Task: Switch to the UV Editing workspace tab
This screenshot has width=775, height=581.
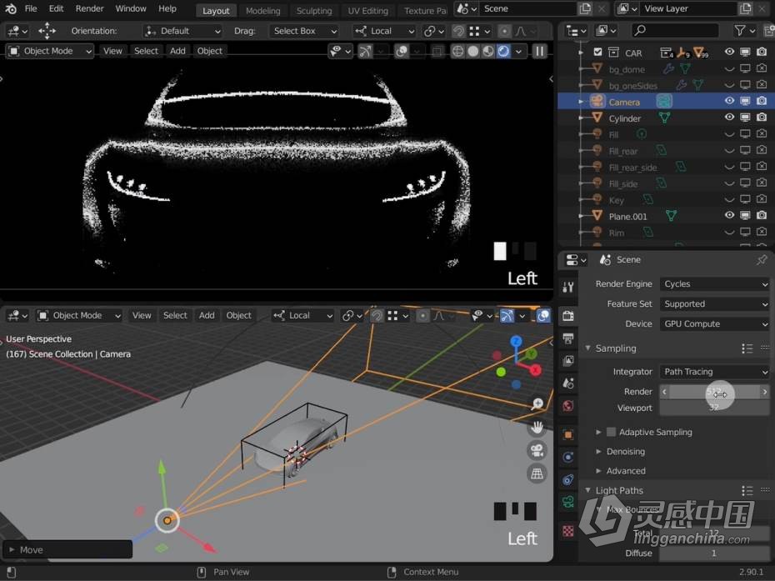Action: [367, 10]
